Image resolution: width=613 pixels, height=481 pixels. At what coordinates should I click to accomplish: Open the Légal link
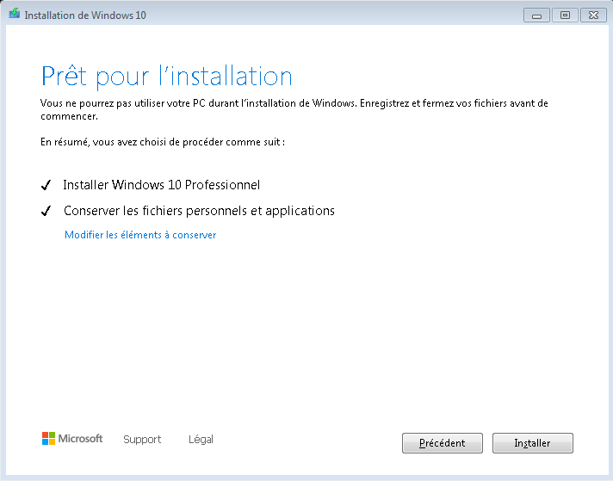201,439
